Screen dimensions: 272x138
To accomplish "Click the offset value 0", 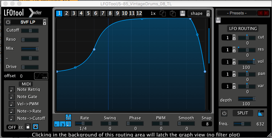I will [x=21, y=76].
